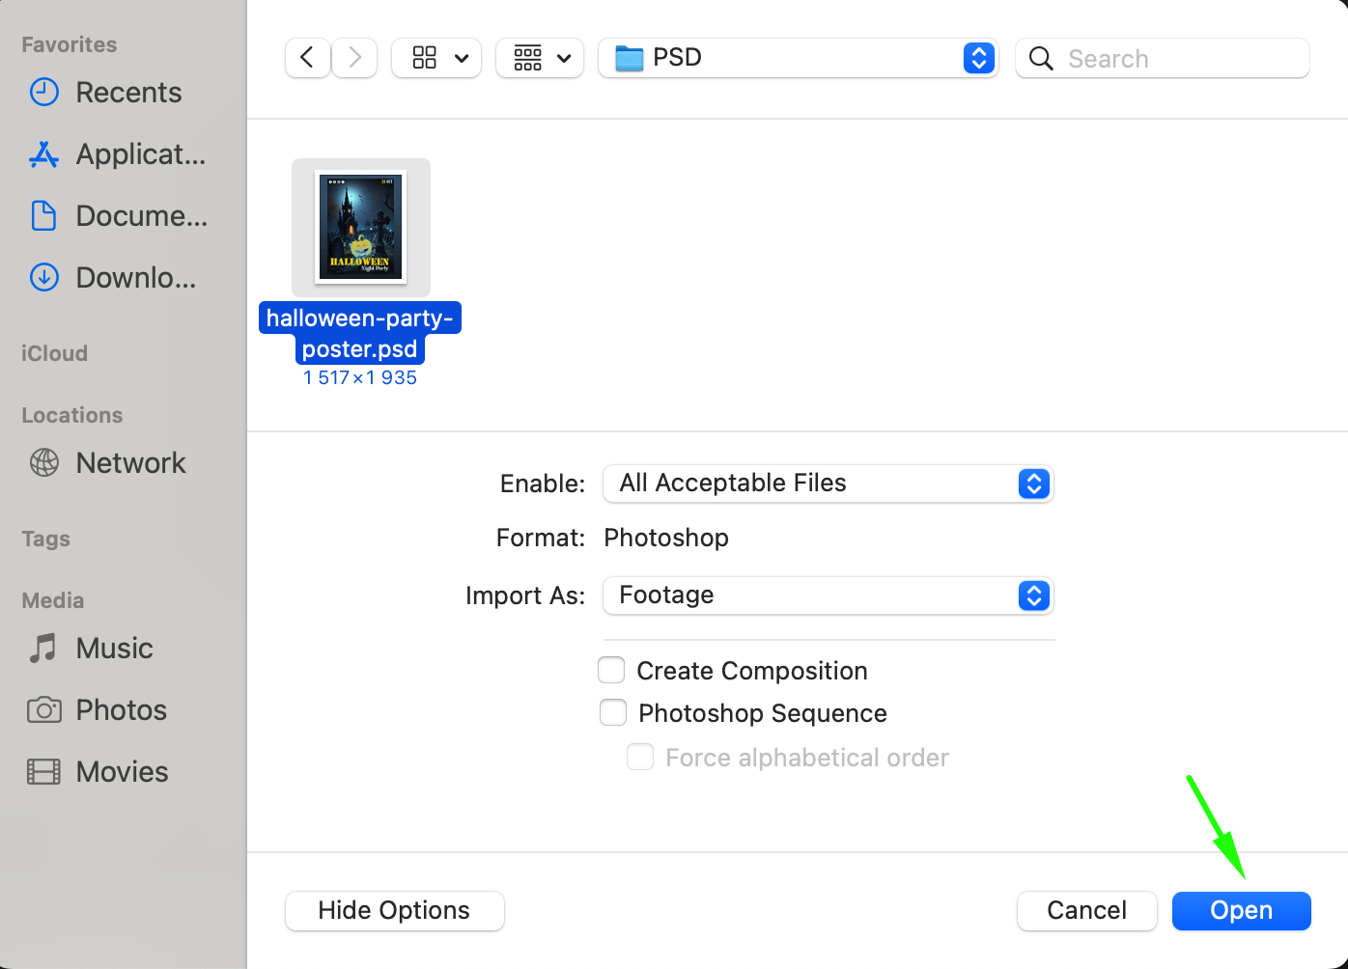1348x969 pixels.
Task: Open Downloads from the sidebar
Action: [135, 278]
